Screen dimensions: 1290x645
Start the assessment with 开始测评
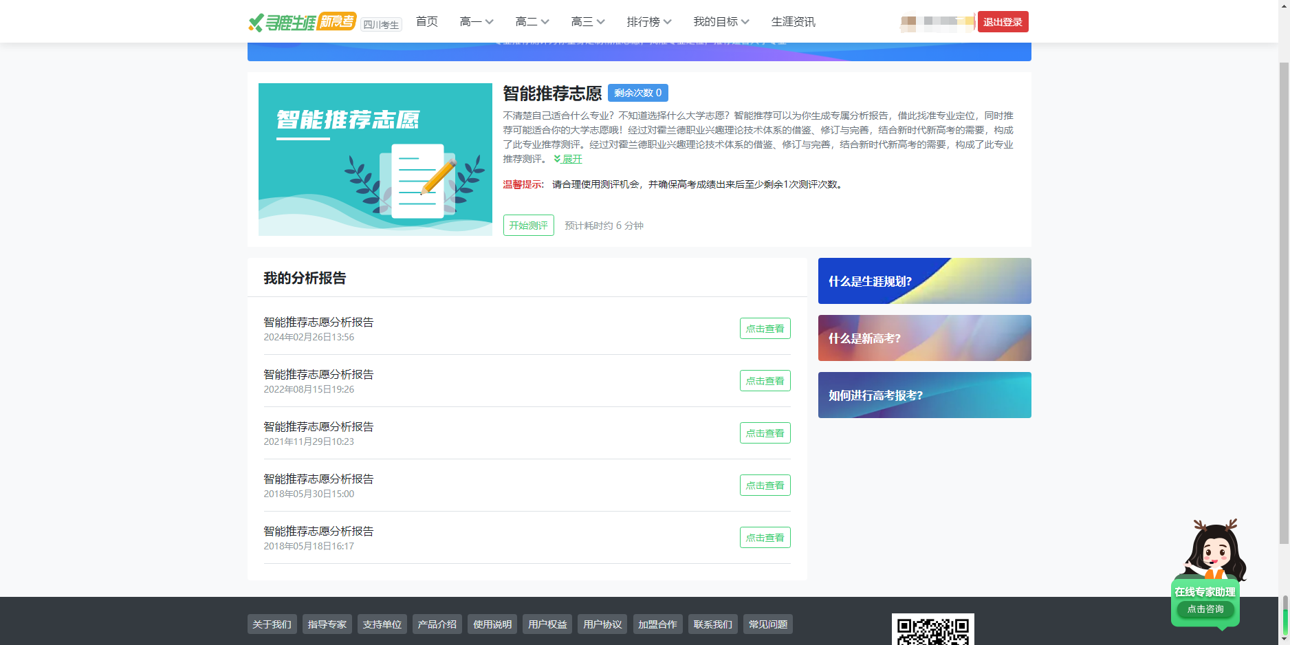pos(528,226)
